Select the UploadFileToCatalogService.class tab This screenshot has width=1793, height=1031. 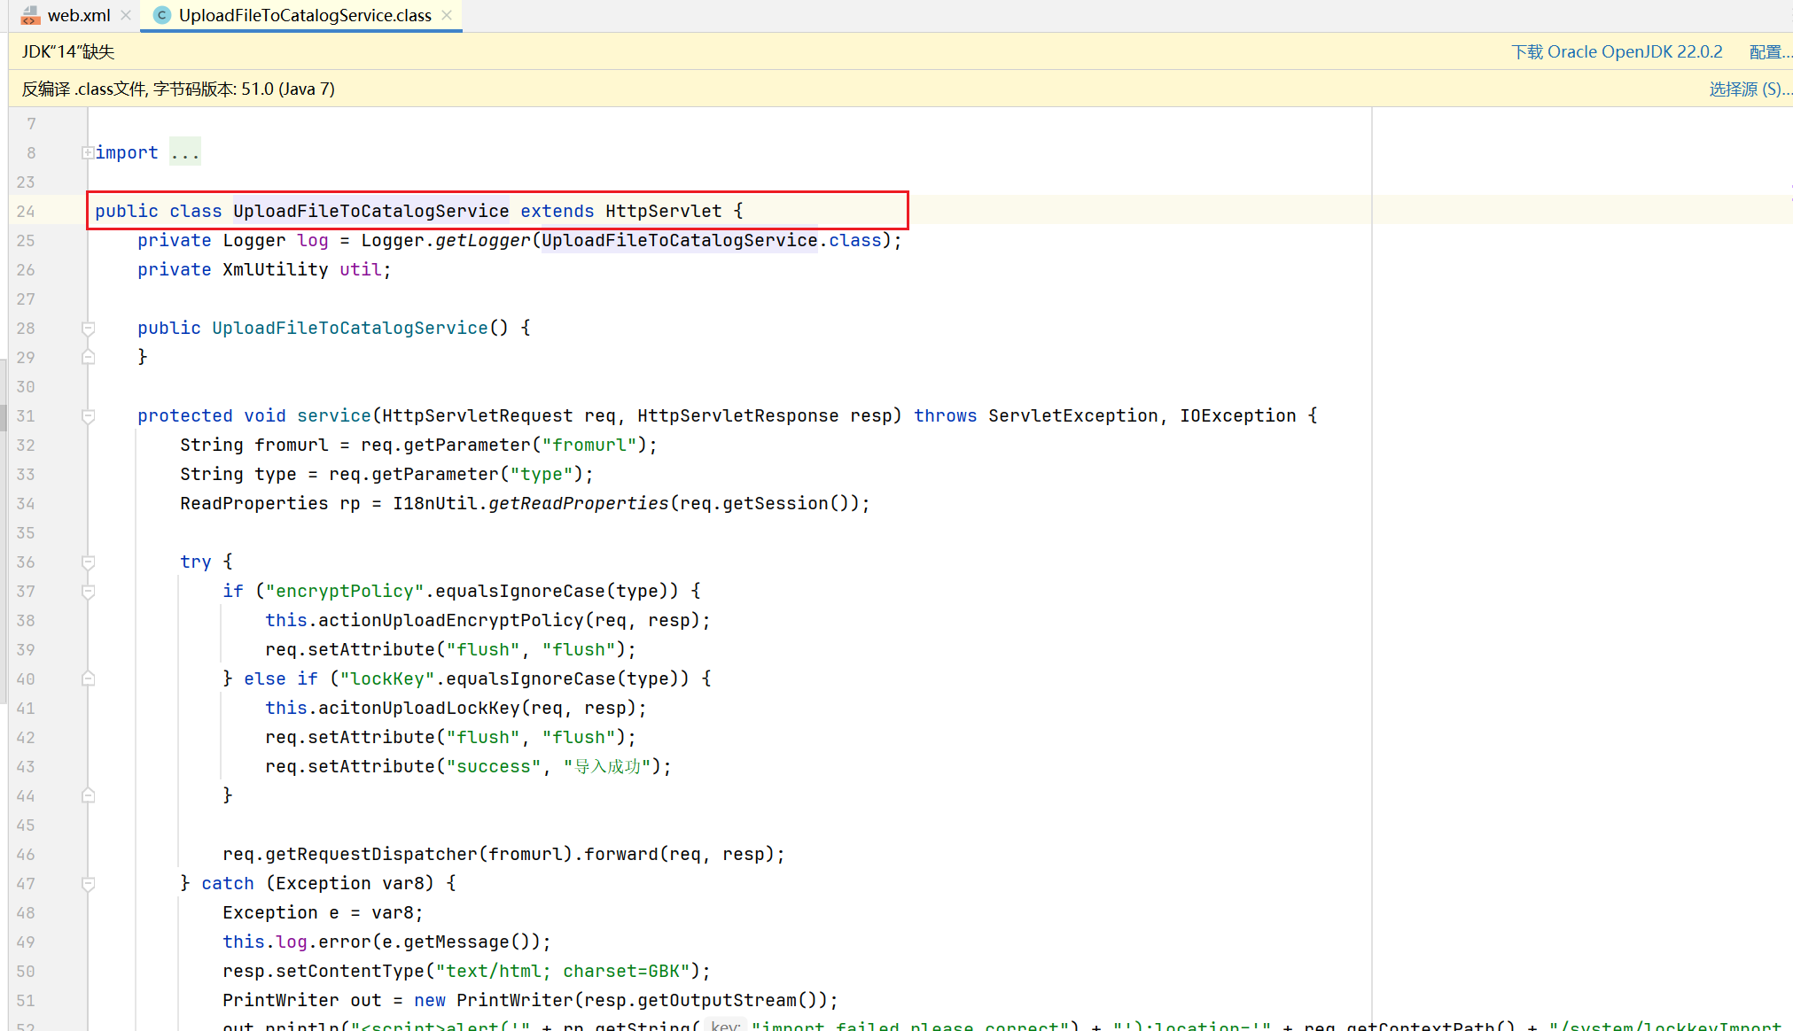pos(304,15)
